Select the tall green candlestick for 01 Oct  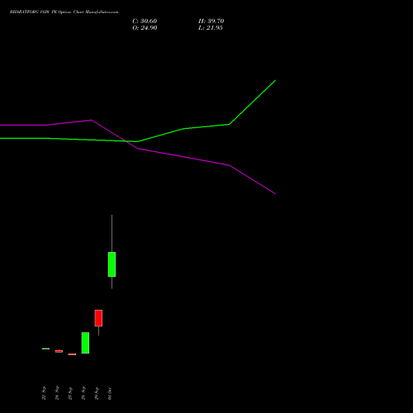pos(112,264)
